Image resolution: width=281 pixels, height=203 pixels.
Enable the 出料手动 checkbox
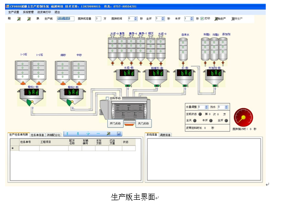[x=107, y=98]
